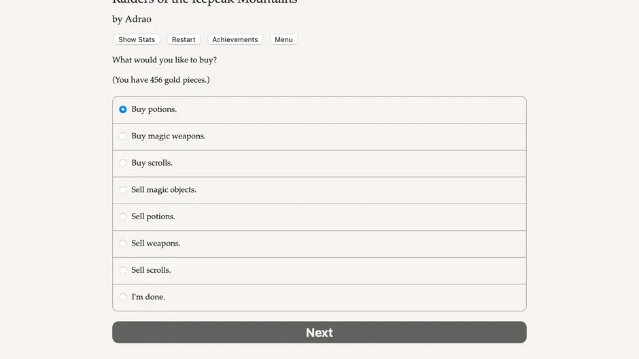The image size is (639, 359).
Task: View the Achievements page
Action: [x=235, y=39]
